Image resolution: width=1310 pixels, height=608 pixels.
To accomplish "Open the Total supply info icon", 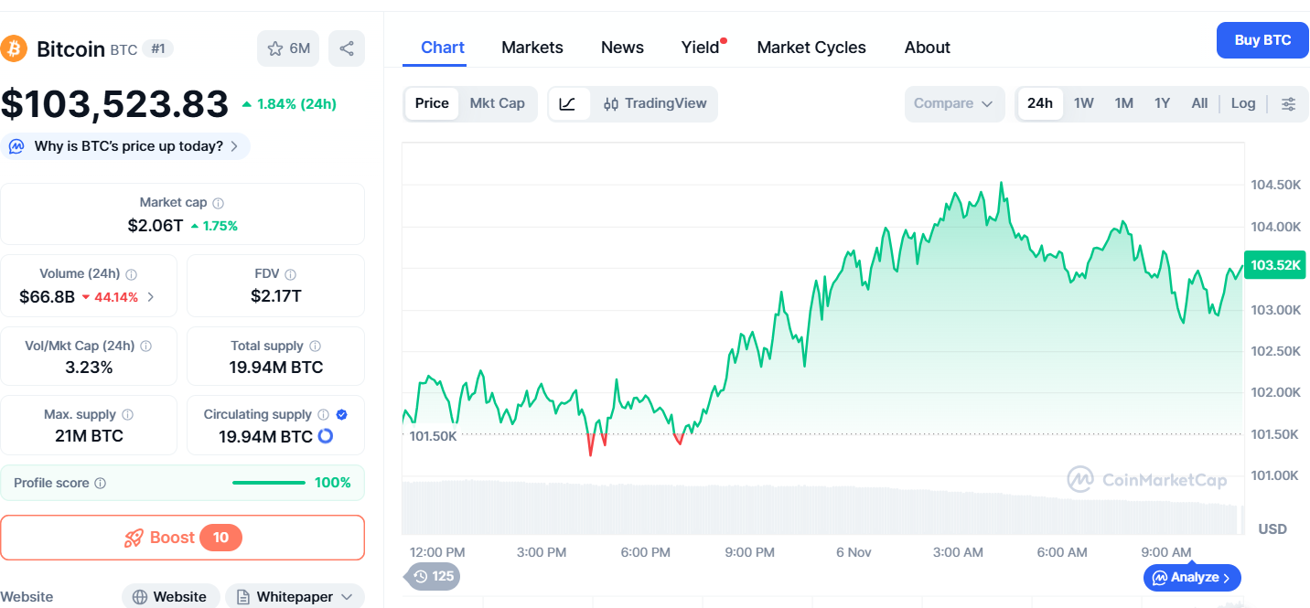I will [x=315, y=347].
